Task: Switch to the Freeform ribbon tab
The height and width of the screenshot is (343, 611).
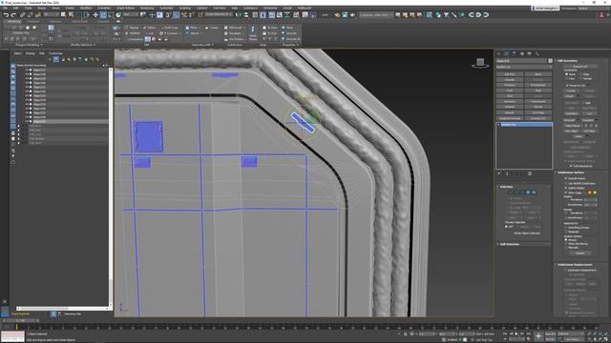Action: pos(34,21)
